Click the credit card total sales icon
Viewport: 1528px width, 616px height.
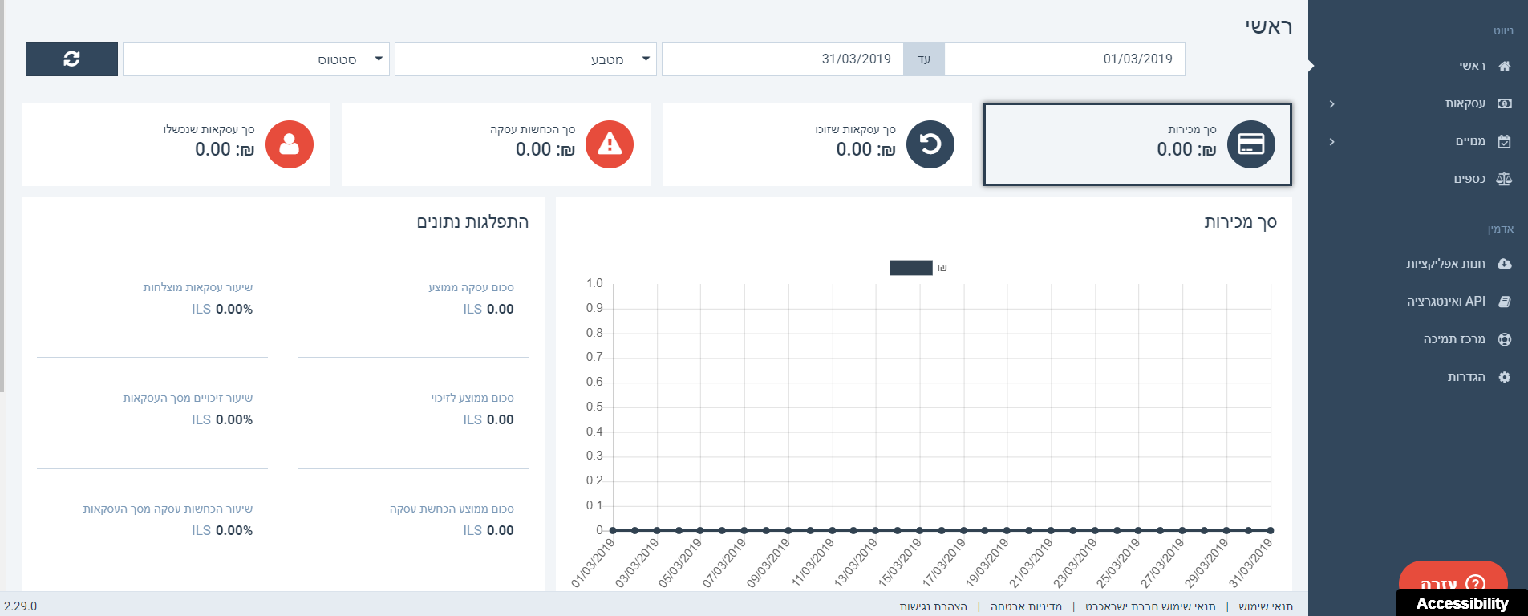[x=1250, y=144]
